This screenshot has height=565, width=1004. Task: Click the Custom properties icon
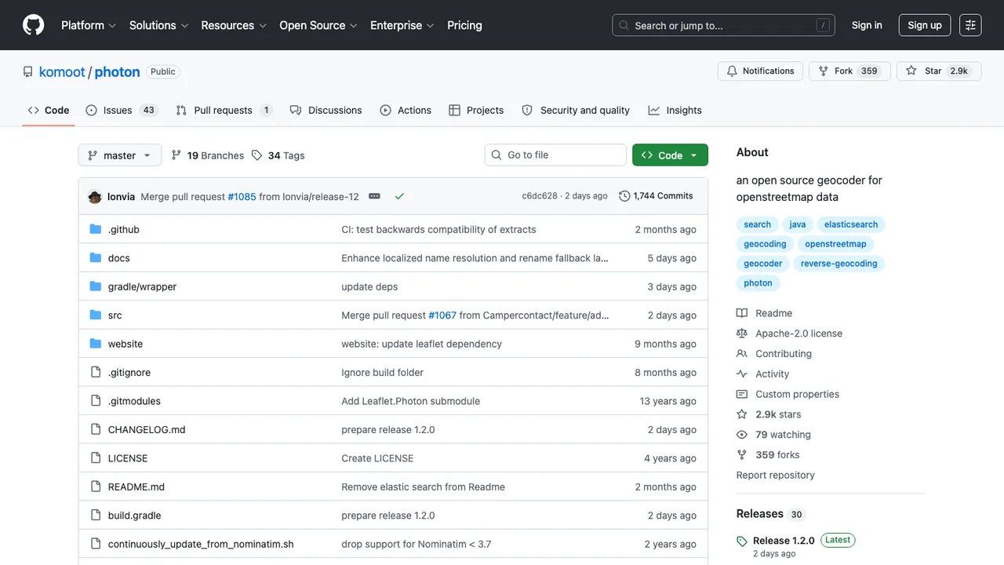coord(742,395)
